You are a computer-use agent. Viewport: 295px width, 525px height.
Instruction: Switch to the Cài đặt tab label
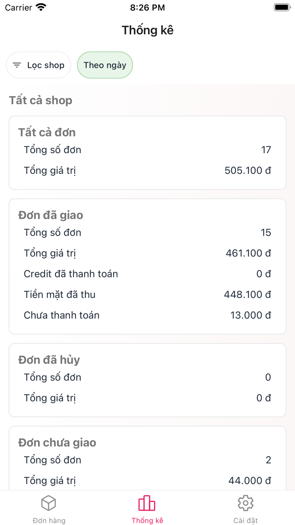245,520
